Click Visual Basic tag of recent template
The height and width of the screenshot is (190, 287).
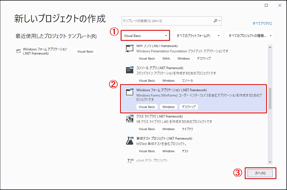(85, 51)
